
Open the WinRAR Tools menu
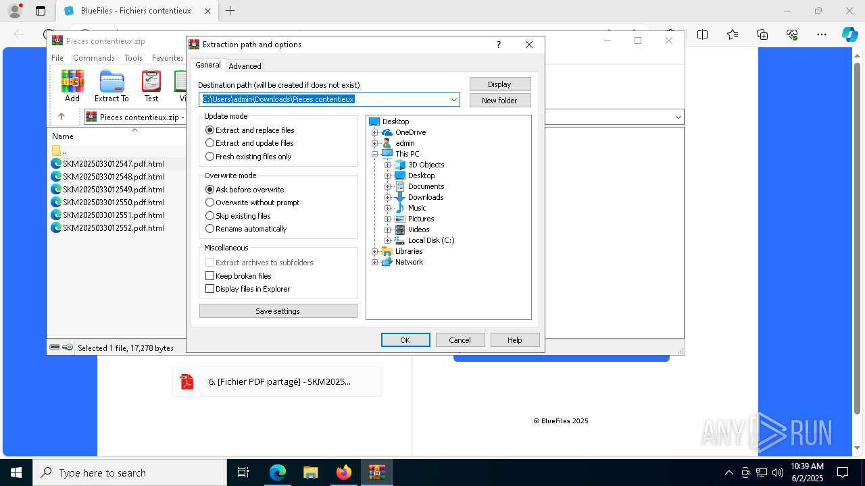click(x=133, y=58)
